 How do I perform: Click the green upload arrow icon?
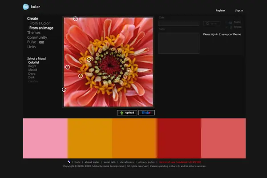(x=121, y=113)
